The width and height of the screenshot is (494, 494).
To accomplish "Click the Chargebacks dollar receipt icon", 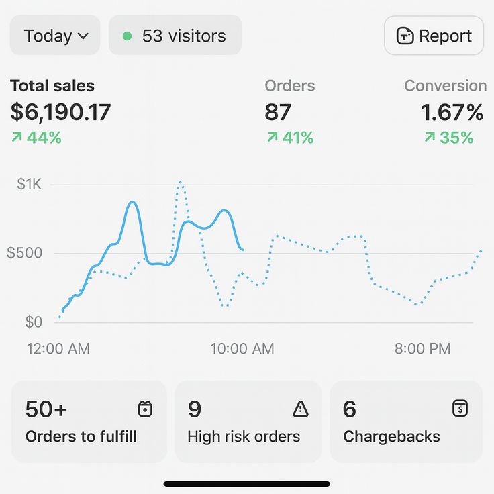I will click(460, 408).
